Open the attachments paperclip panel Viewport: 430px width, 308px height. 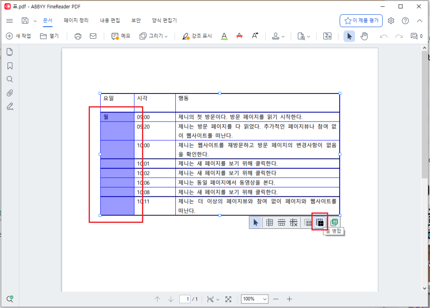pyautogui.click(x=10, y=93)
